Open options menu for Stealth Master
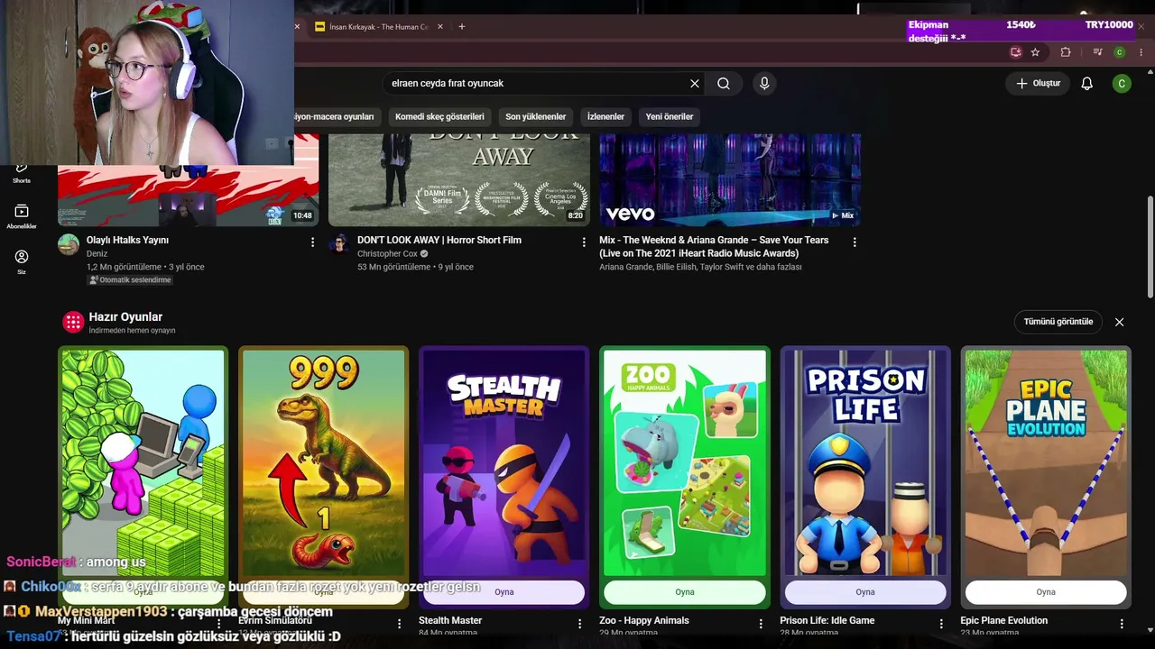The image size is (1155, 649). (579, 623)
